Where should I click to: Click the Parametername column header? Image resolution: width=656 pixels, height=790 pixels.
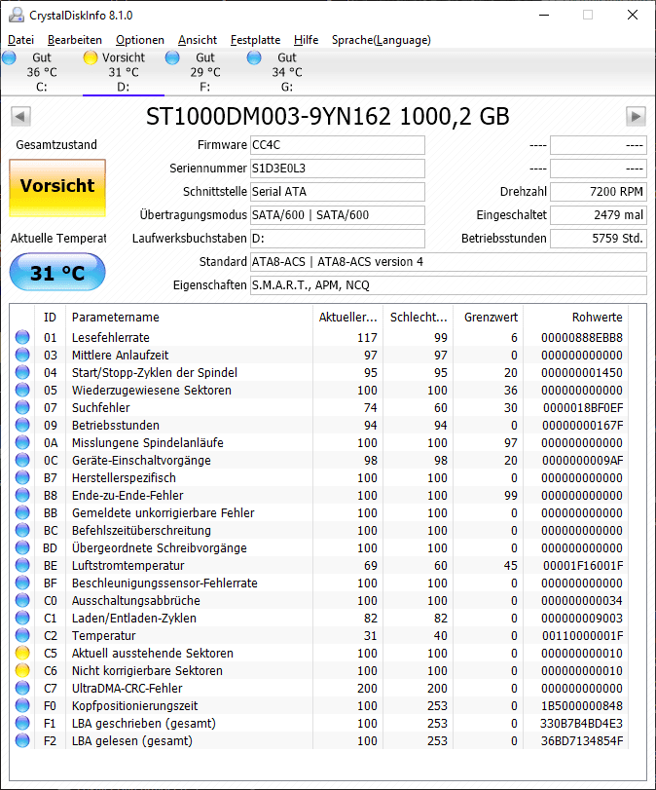189,317
